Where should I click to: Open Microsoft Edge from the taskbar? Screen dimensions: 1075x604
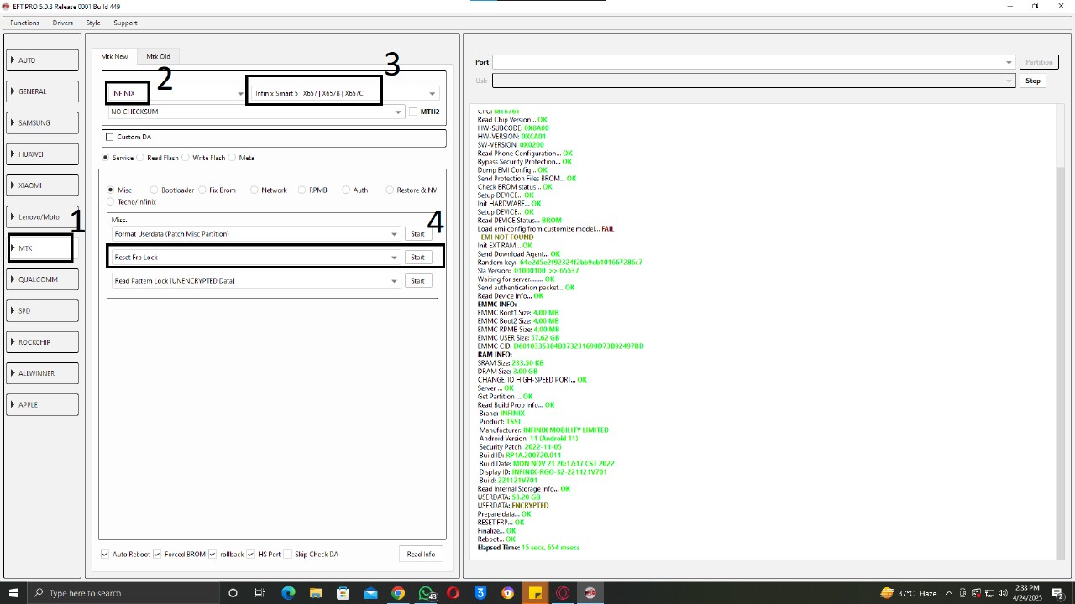(288, 593)
